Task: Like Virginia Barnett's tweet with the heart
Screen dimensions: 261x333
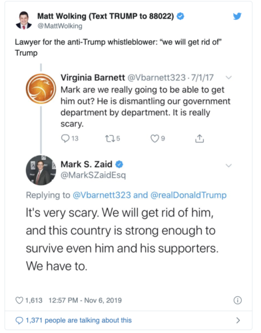Action: [154, 139]
